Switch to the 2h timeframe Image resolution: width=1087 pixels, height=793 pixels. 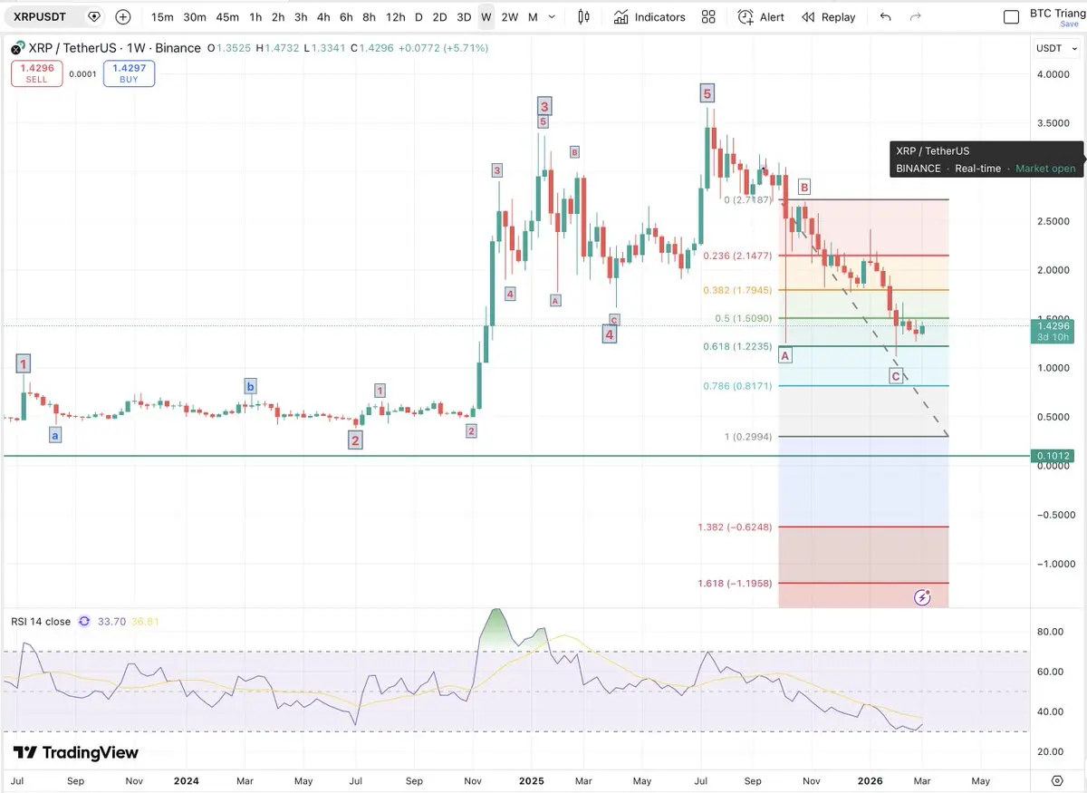tap(278, 17)
